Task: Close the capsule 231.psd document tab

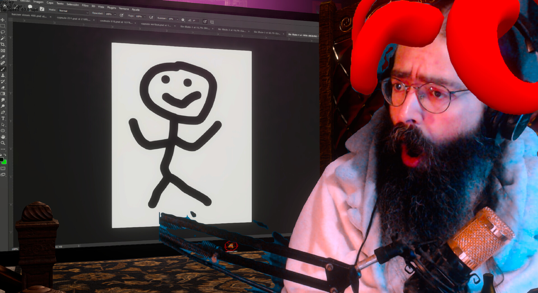Action: tap(94, 20)
